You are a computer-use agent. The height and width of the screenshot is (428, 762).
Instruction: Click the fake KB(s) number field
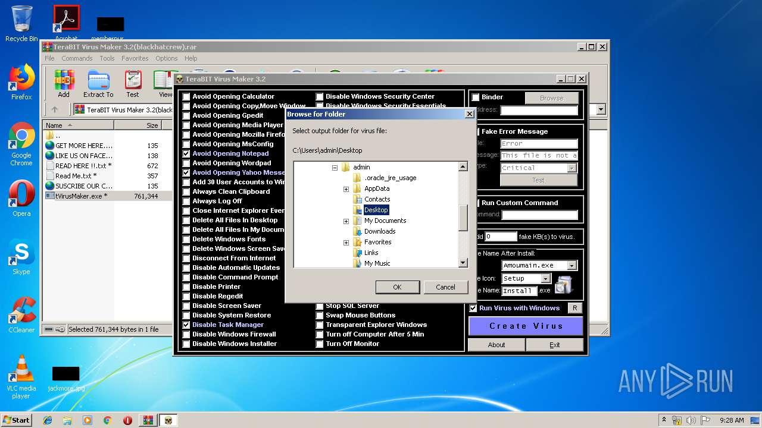(501, 237)
